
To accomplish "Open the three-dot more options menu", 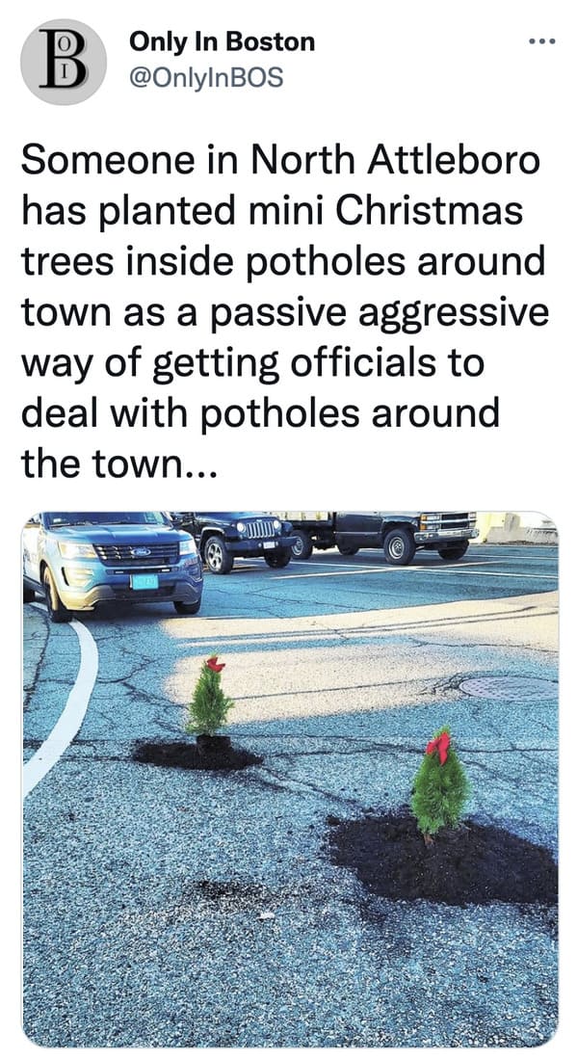I will [x=542, y=41].
